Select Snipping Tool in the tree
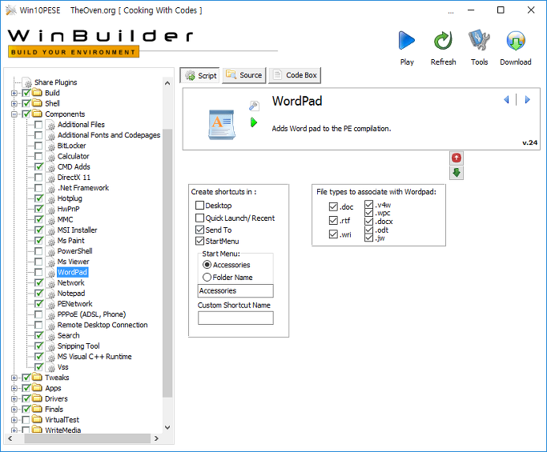Image resolution: width=547 pixels, height=452 pixels. [78, 346]
